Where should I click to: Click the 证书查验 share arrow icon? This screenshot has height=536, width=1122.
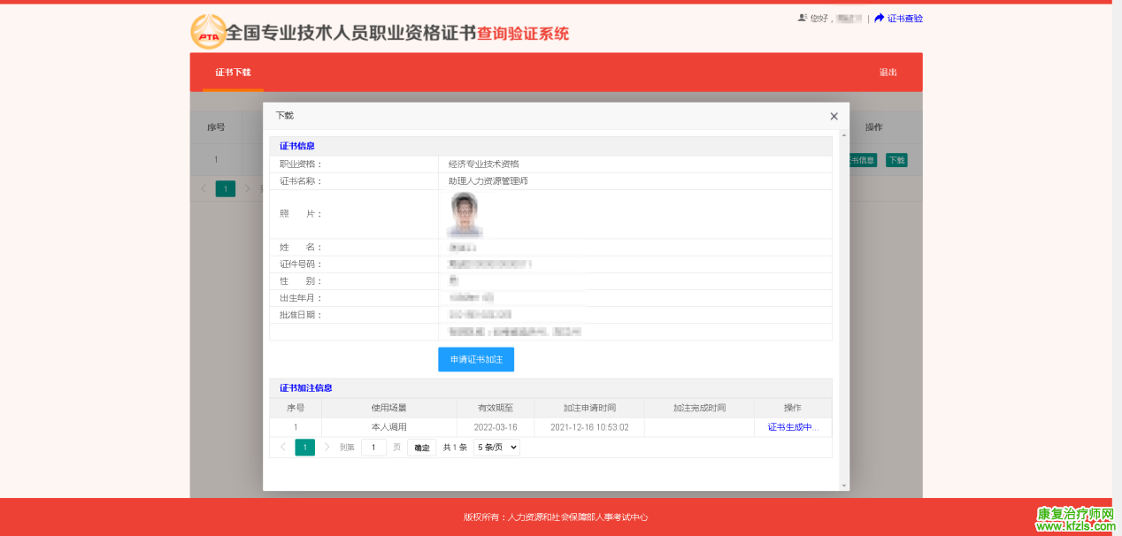(879, 18)
